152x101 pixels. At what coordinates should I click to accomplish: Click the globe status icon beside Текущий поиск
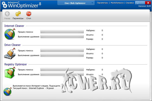[x=8, y=91]
